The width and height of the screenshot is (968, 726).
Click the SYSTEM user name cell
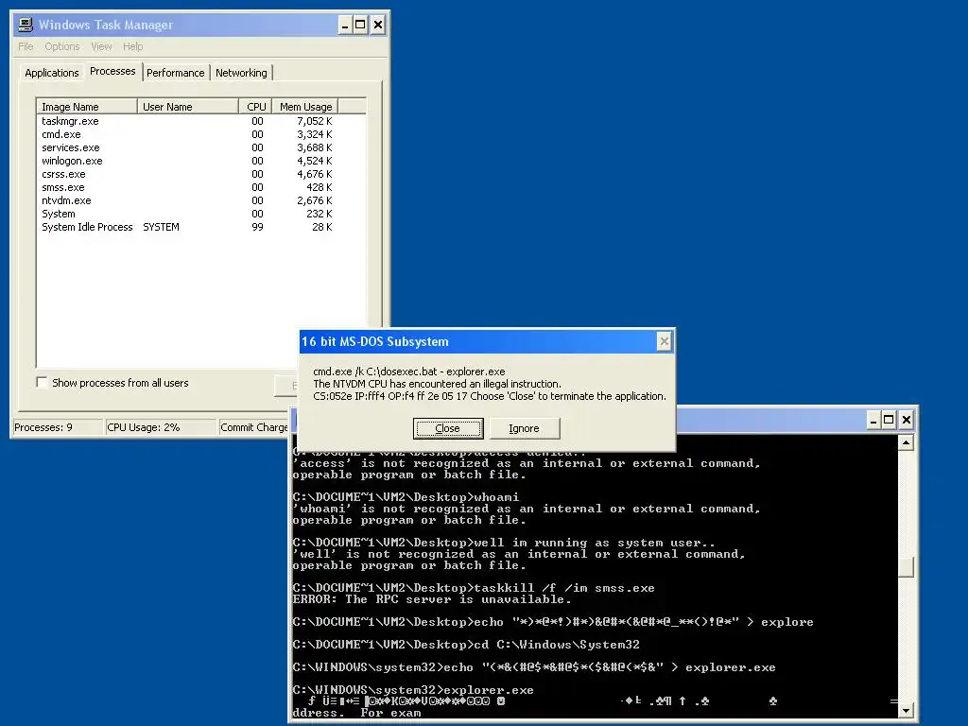tap(161, 227)
